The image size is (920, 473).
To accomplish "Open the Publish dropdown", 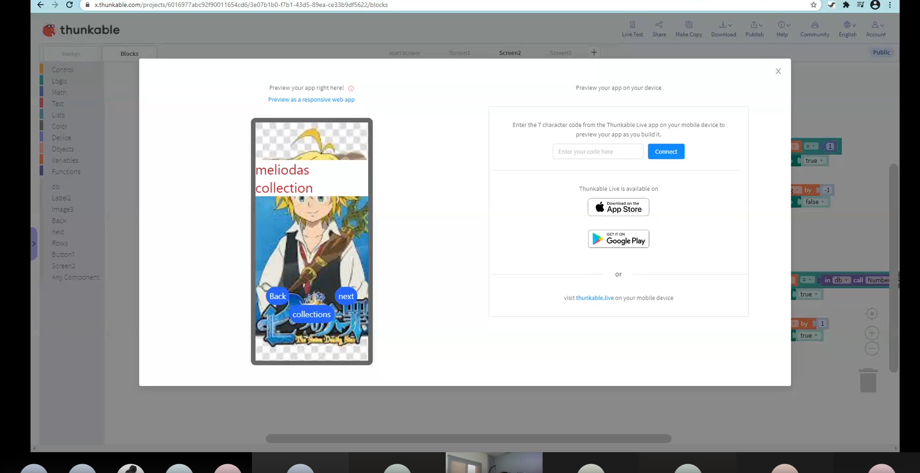I will (x=754, y=29).
